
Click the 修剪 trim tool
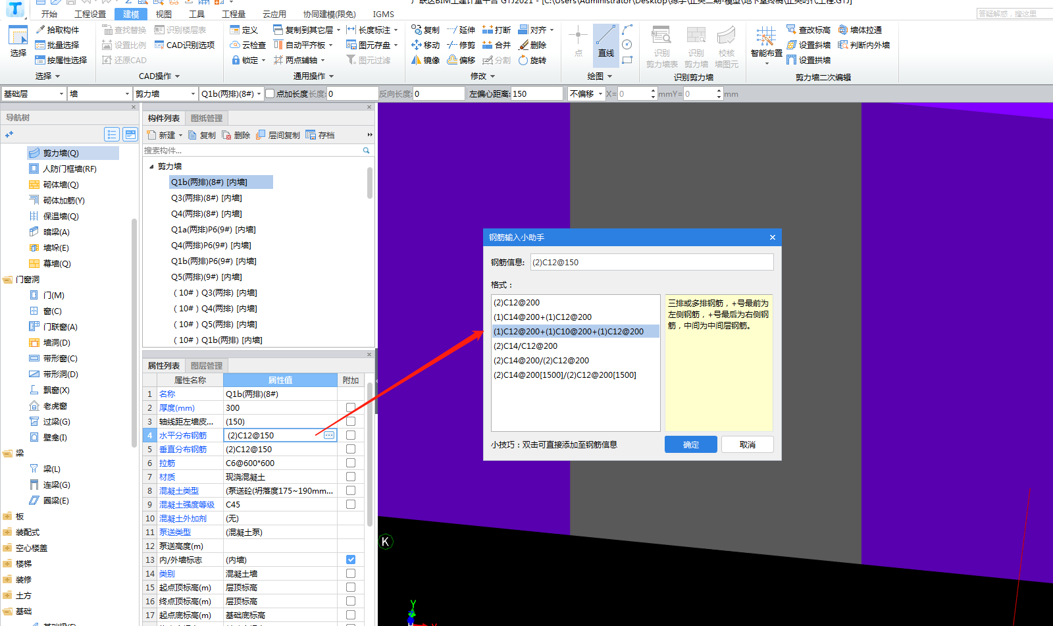coord(461,45)
